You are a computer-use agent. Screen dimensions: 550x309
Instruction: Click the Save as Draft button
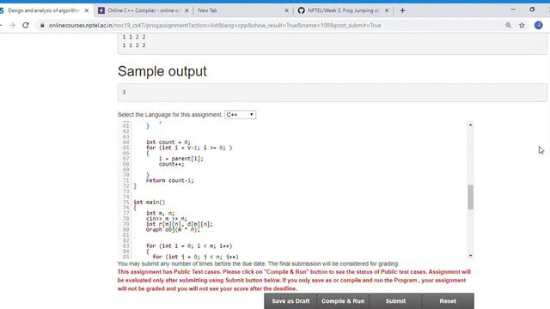pos(290,301)
